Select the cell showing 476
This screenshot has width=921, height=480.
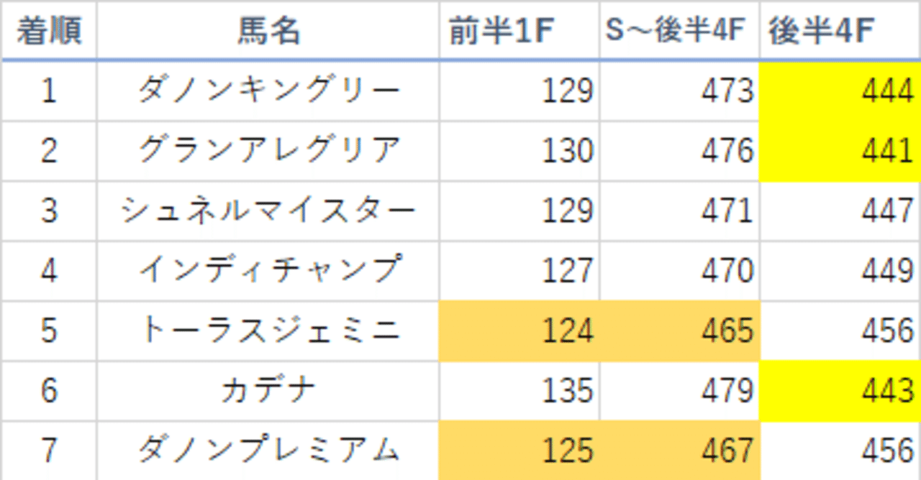click(x=679, y=151)
